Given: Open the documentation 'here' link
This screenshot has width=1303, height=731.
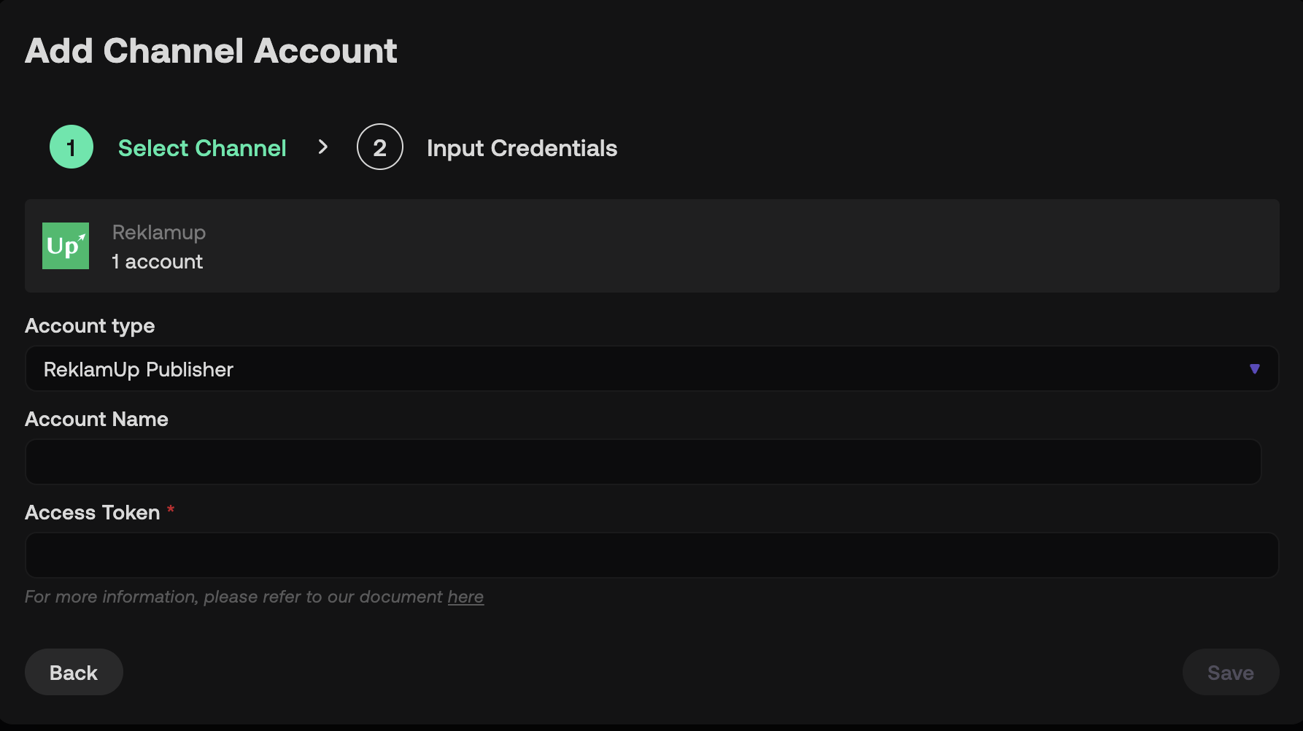Looking at the screenshot, I should (465, 597).
